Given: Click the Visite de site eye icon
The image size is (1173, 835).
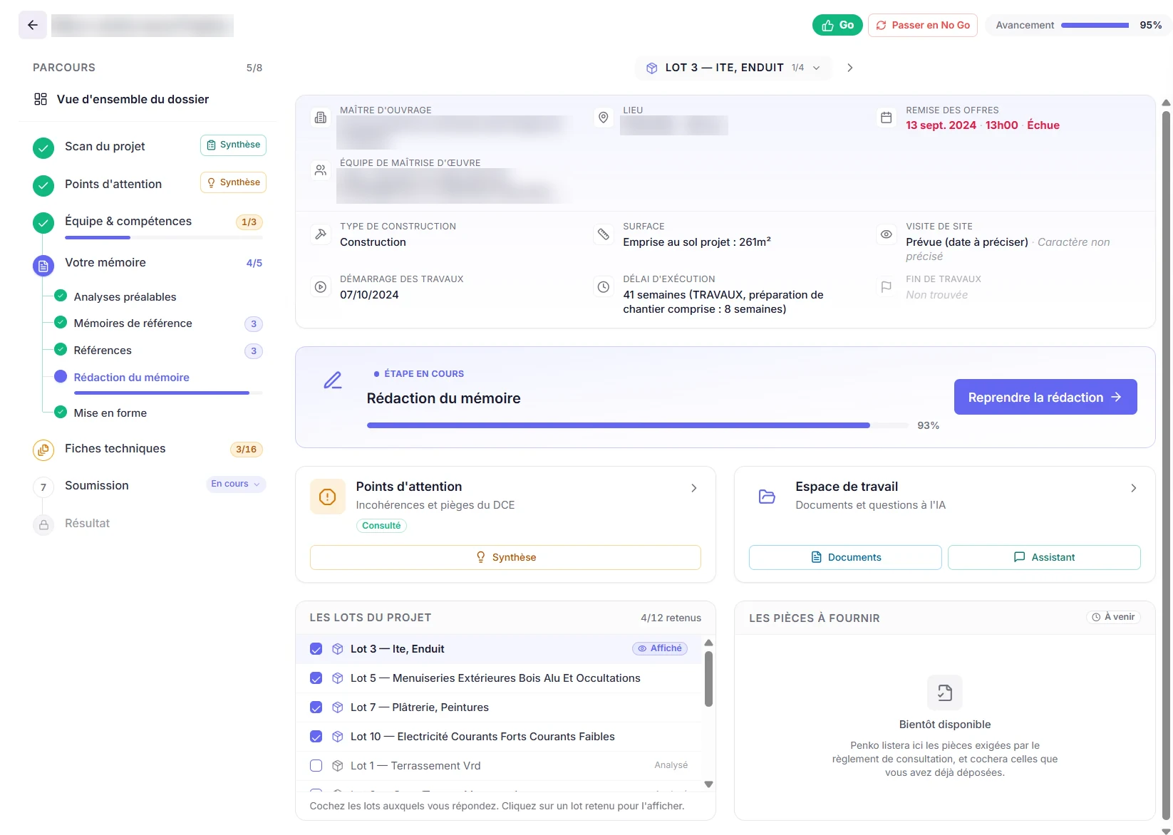Looking at the screenshot, I should 887,234.
